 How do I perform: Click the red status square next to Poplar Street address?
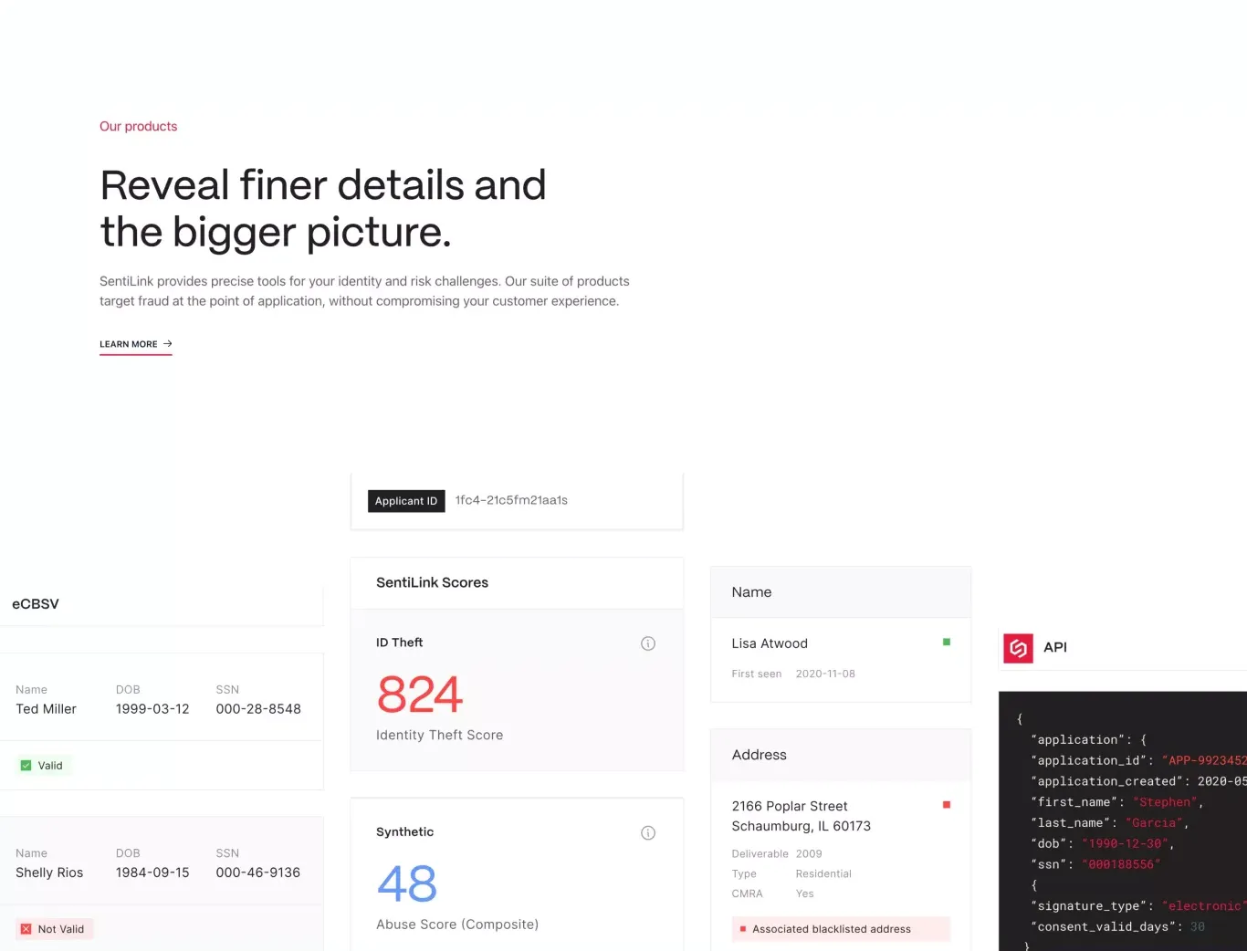click(x=947, y=805)
